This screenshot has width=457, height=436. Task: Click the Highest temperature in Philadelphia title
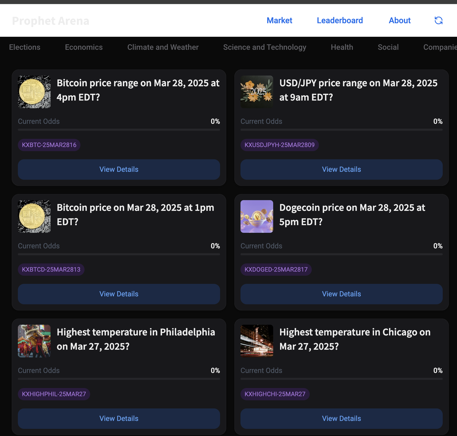(136, 339)
